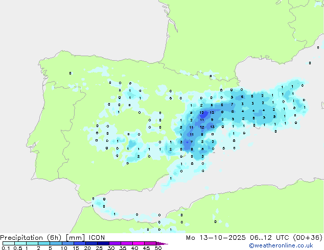Click the 40–45 mm magenta legend box
The width and height of the screenshot is (324, 250).
point(138,243)
